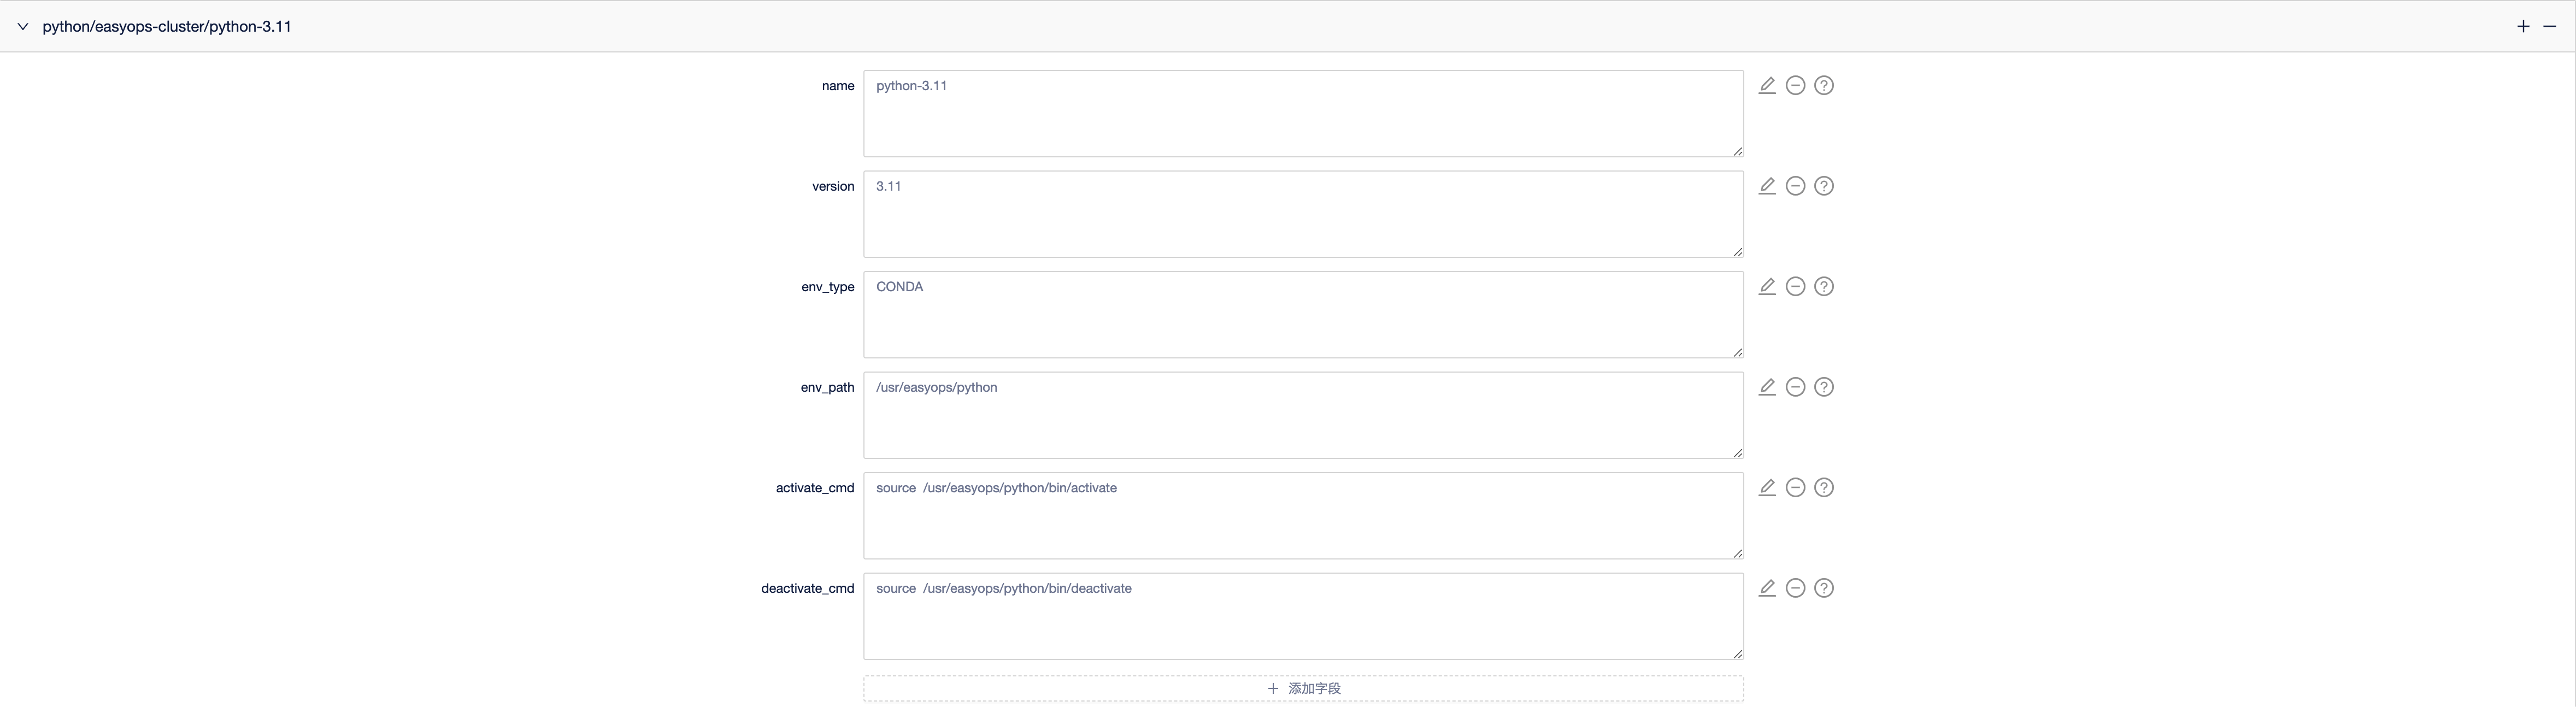This screenshot has height=707, width=2576.
Task: Click the plus icon in header bar
Action: [2523, 27]
